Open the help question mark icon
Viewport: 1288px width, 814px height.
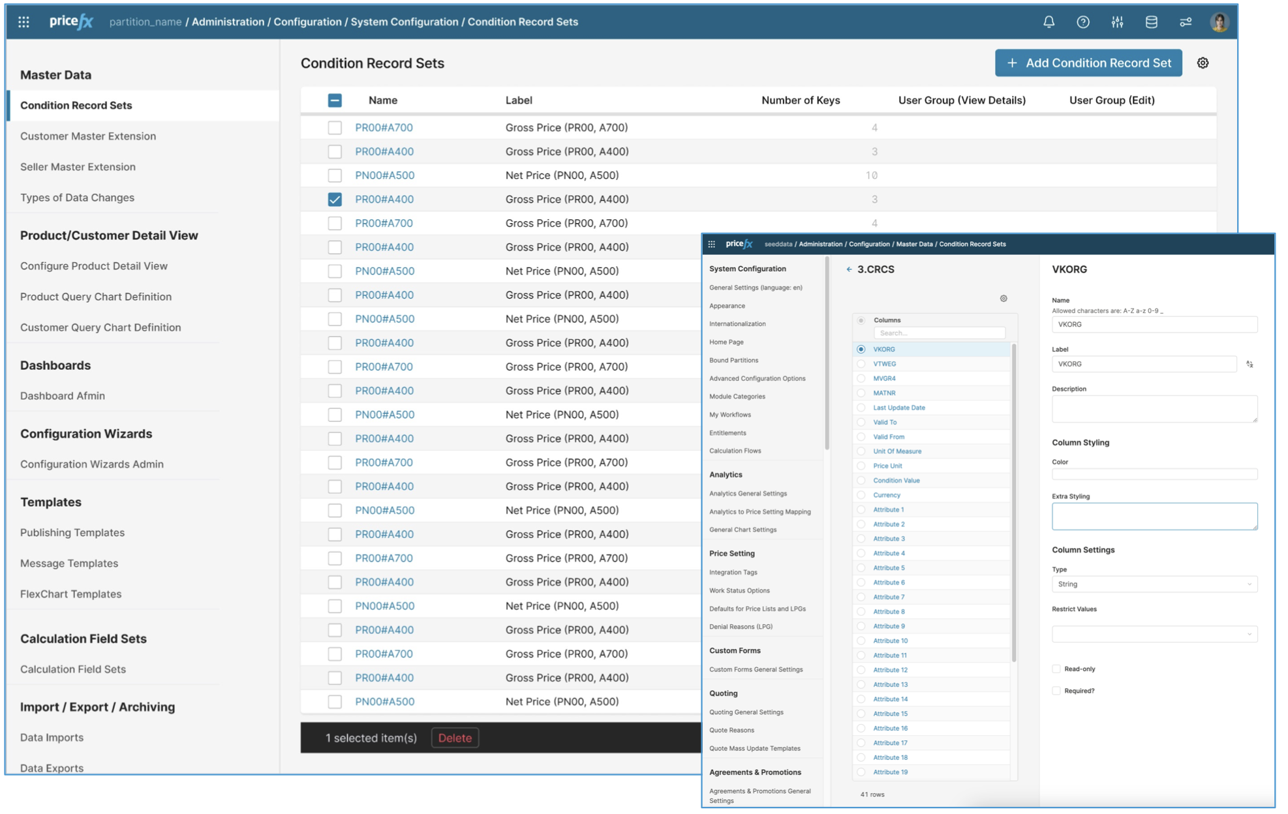point(1082,22)
